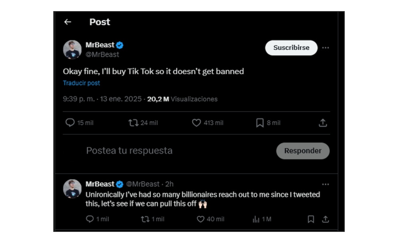Open MrBeast profile picture on main post

point(72,50)
